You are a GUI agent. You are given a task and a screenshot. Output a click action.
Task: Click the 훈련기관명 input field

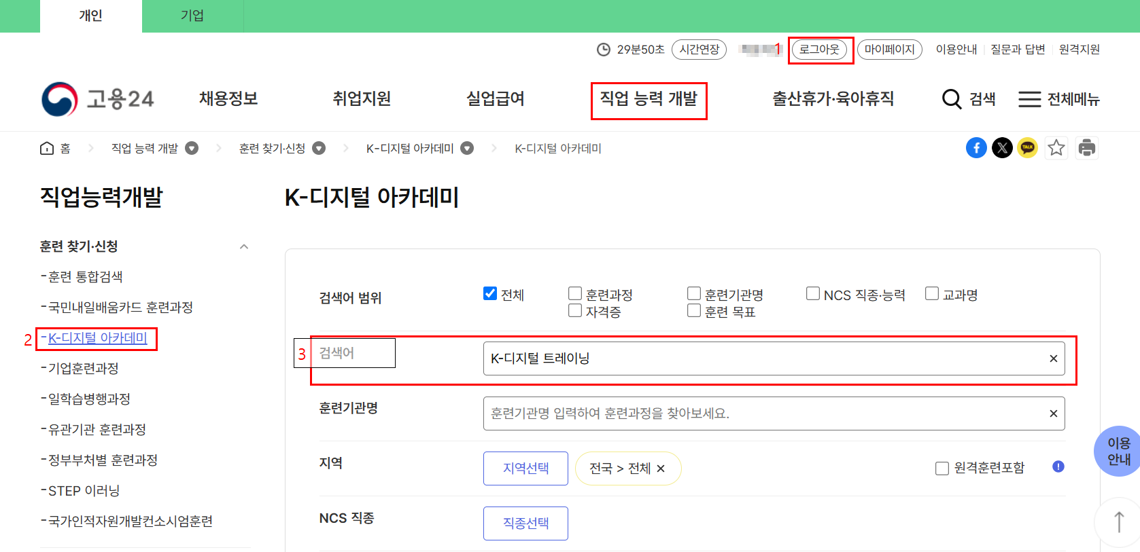point(774,413)
